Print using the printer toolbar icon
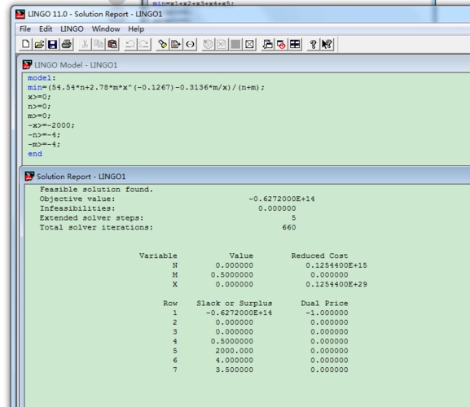This screenshot has width=470, height=407. tap(67, 44)
